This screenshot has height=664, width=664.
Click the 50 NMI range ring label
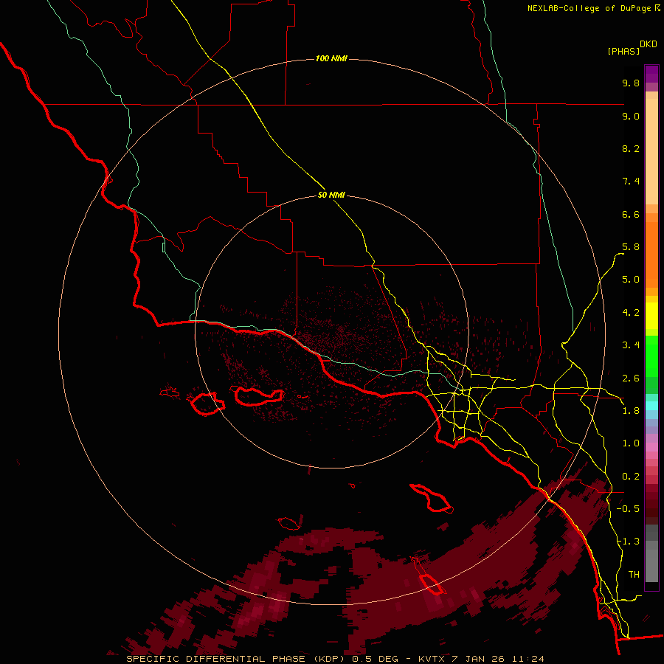coord(331,195)
